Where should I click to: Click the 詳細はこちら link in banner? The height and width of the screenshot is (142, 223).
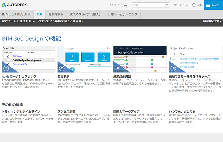(212, 21)
